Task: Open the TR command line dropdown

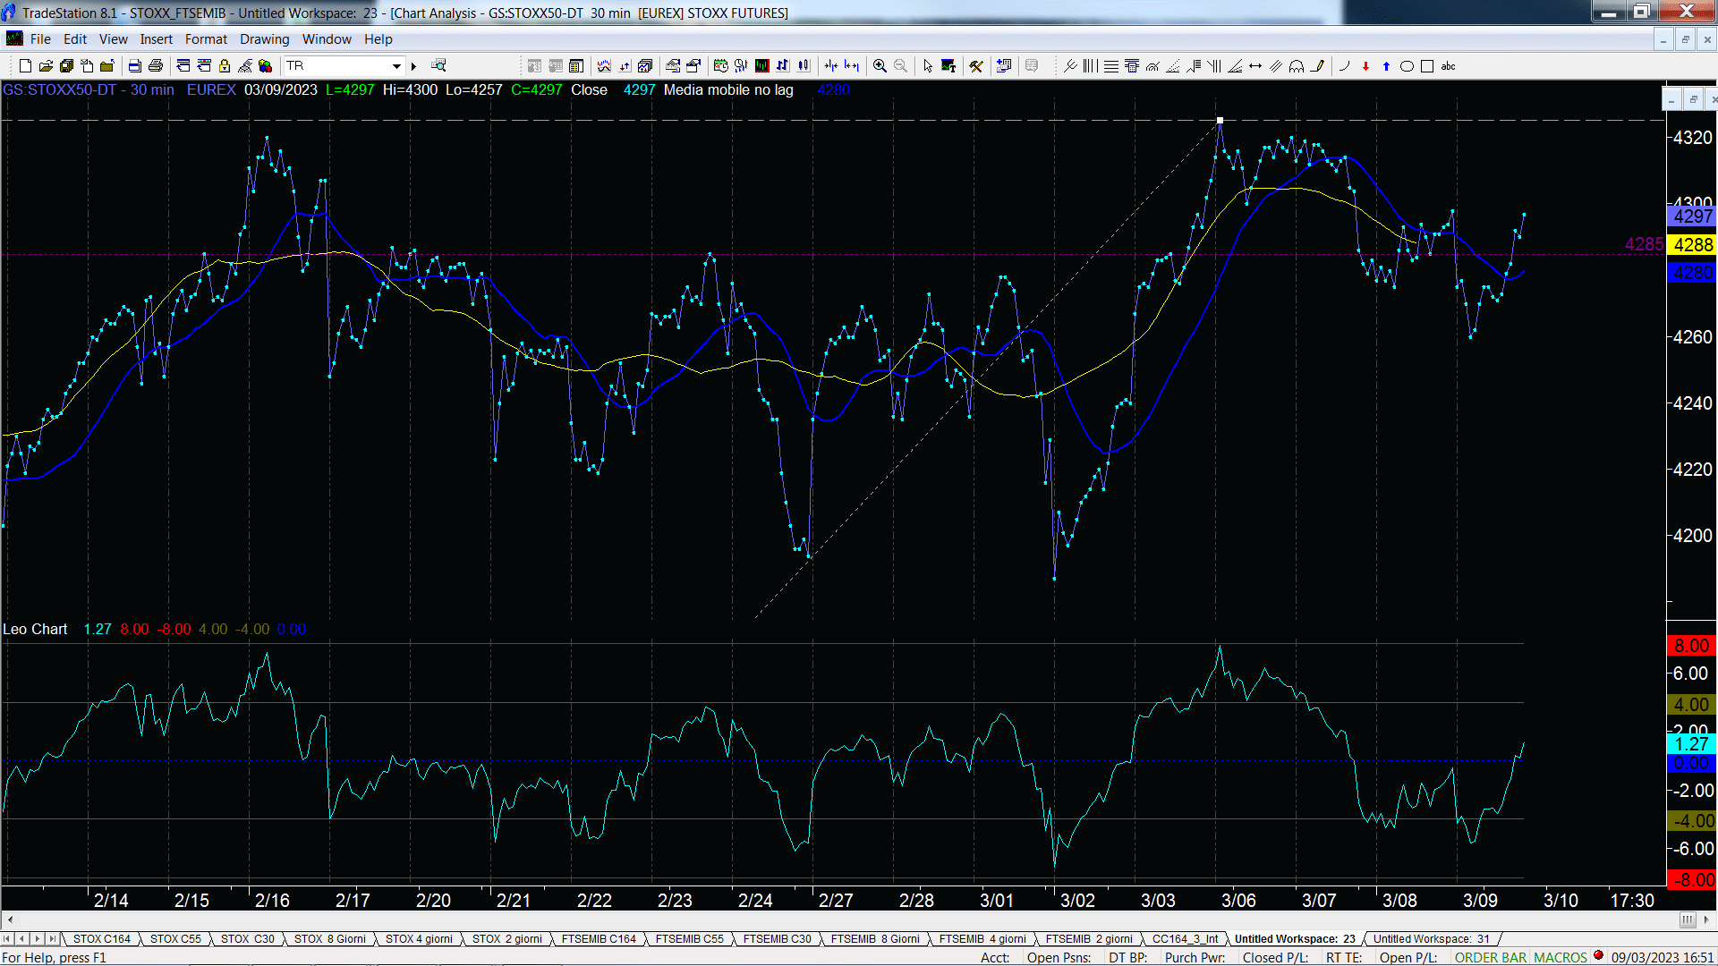Action: pyautogui.click(x=396, y=66)
